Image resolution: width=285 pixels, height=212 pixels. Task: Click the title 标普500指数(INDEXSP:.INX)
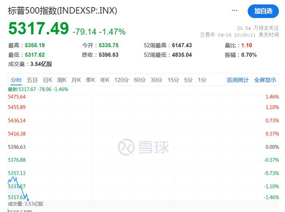(x=62, y=10)
